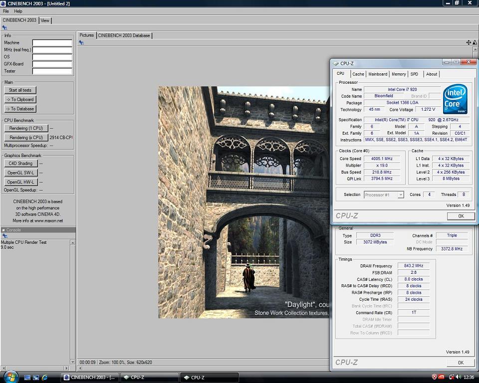Click the pin icon below the Pictures tab
This screenshot has height=383, width=479.
(81, 42)
